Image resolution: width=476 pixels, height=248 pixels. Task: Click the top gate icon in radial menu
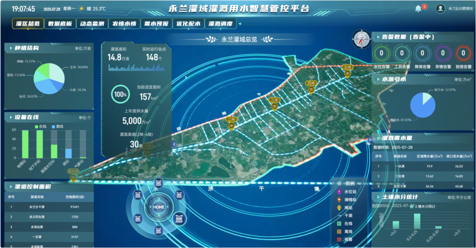click(158, 183)
